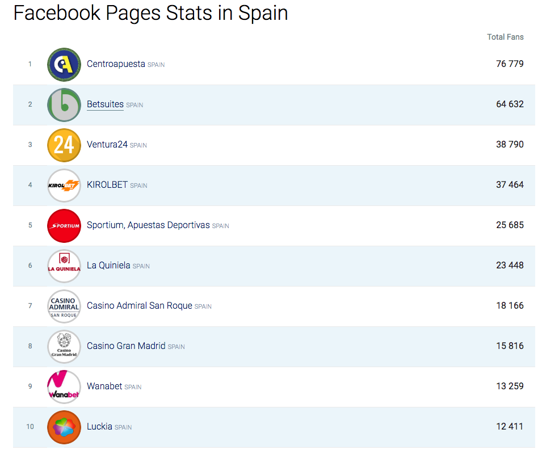538x450 pixels.
Task: Click the Ventura24 yellow logo icon
Action: click(64, 145)
